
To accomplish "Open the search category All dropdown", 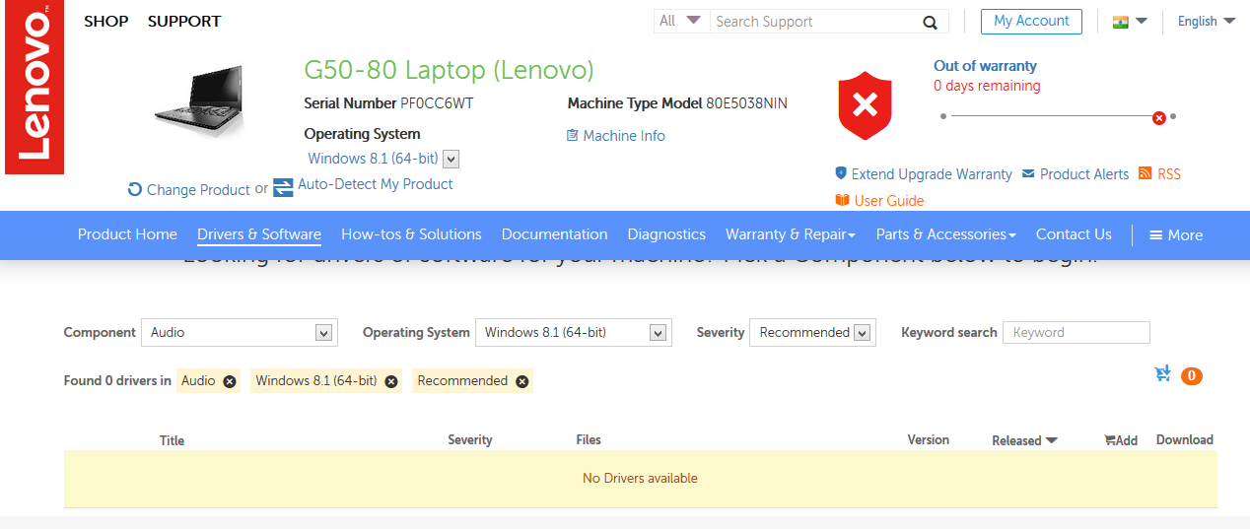I will (x=681, y=21).
